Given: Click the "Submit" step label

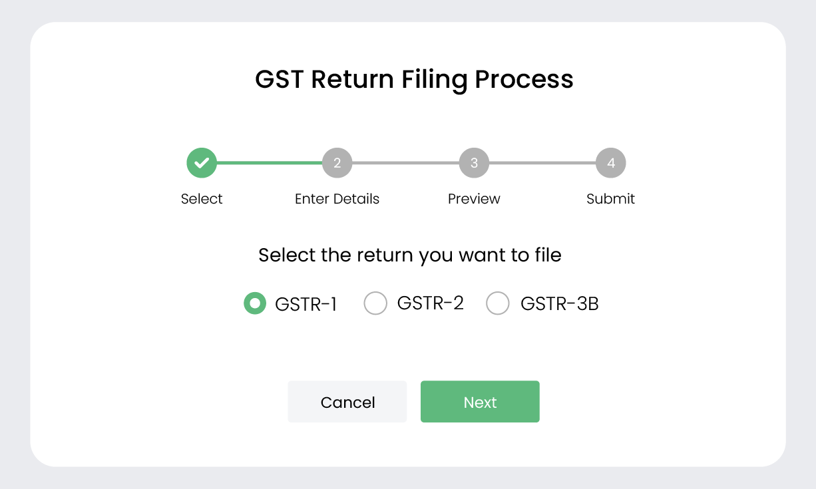Looking at the screenshot, I should pos(611,199).
